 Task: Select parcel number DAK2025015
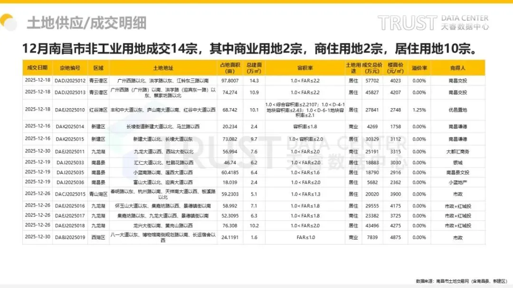click(70, 139)
